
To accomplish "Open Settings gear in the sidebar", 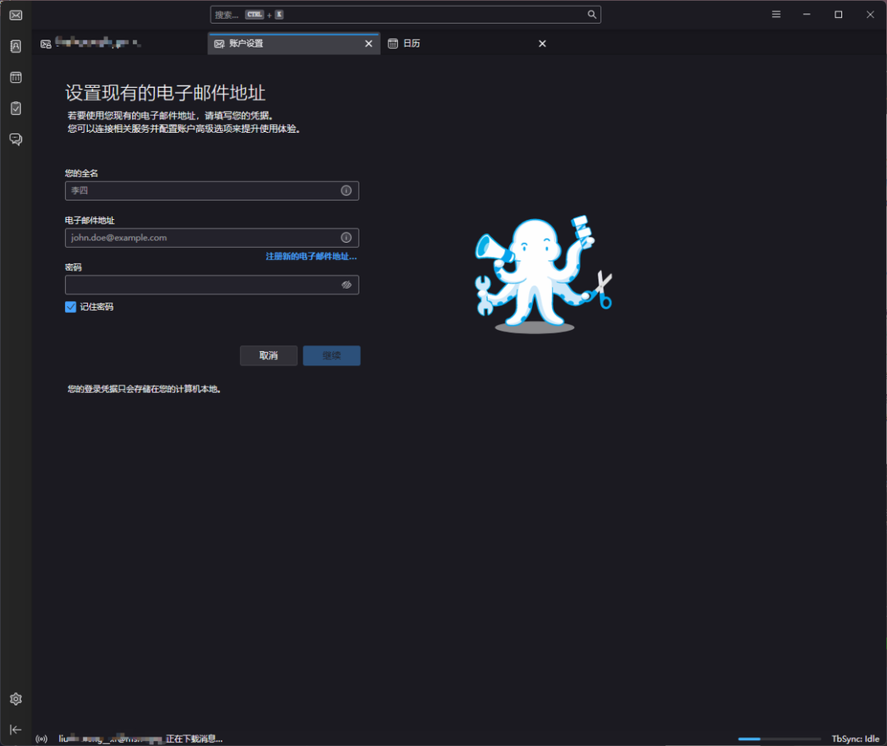I will click(16, 699).
